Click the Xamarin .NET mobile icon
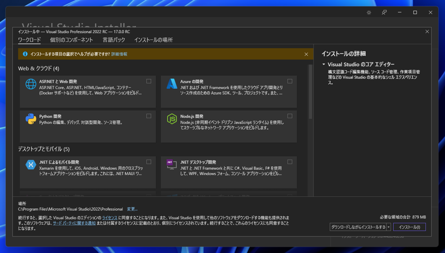This screenshot has height=253, width=445. tap(31, 165)
